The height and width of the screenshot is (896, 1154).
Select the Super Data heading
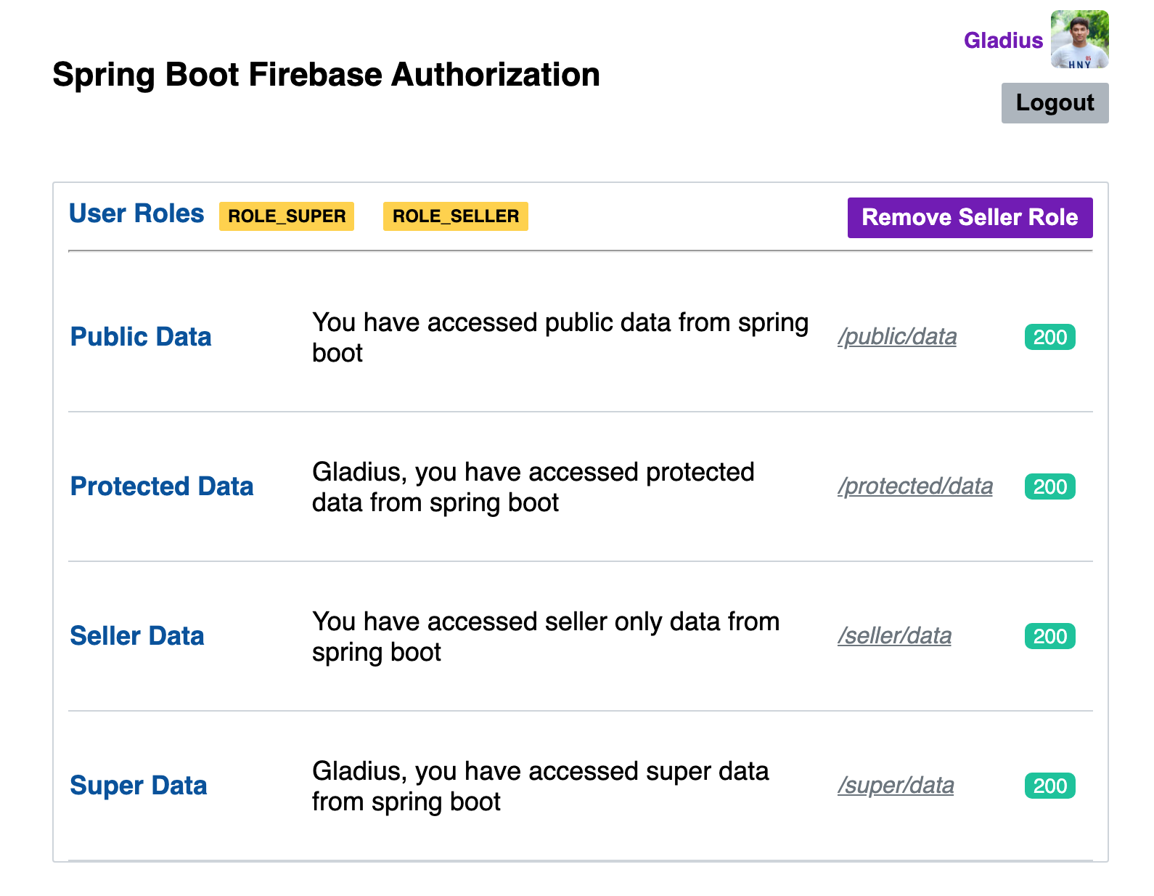coord(139,786)
